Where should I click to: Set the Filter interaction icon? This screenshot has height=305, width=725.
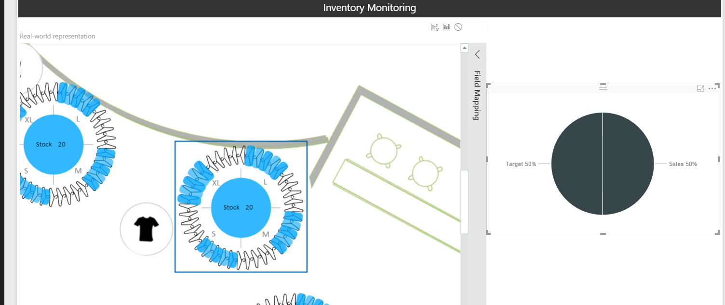pos(435,27)
